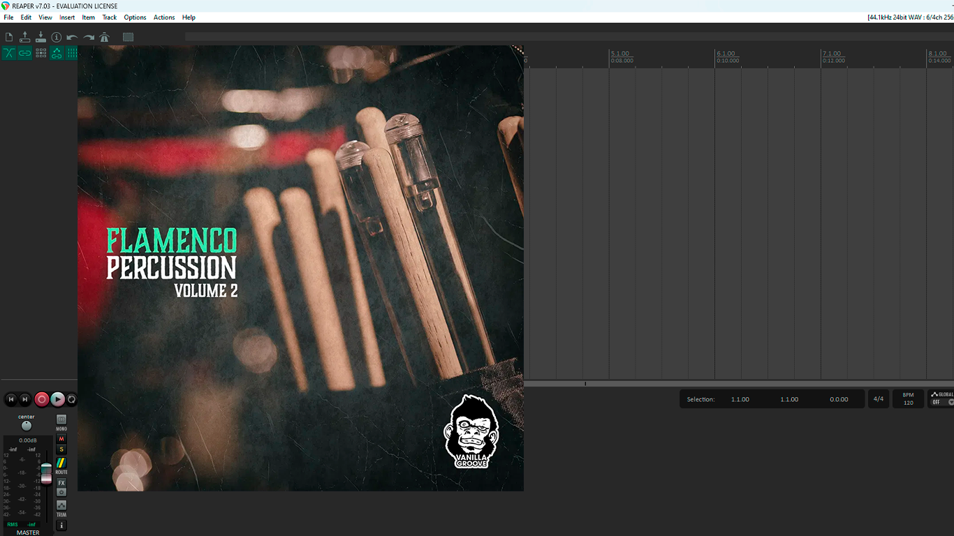Toggle envelope points linked with items icon
Image resolution: width=954 pixels, height=536 pixels.
coord(57,53)
